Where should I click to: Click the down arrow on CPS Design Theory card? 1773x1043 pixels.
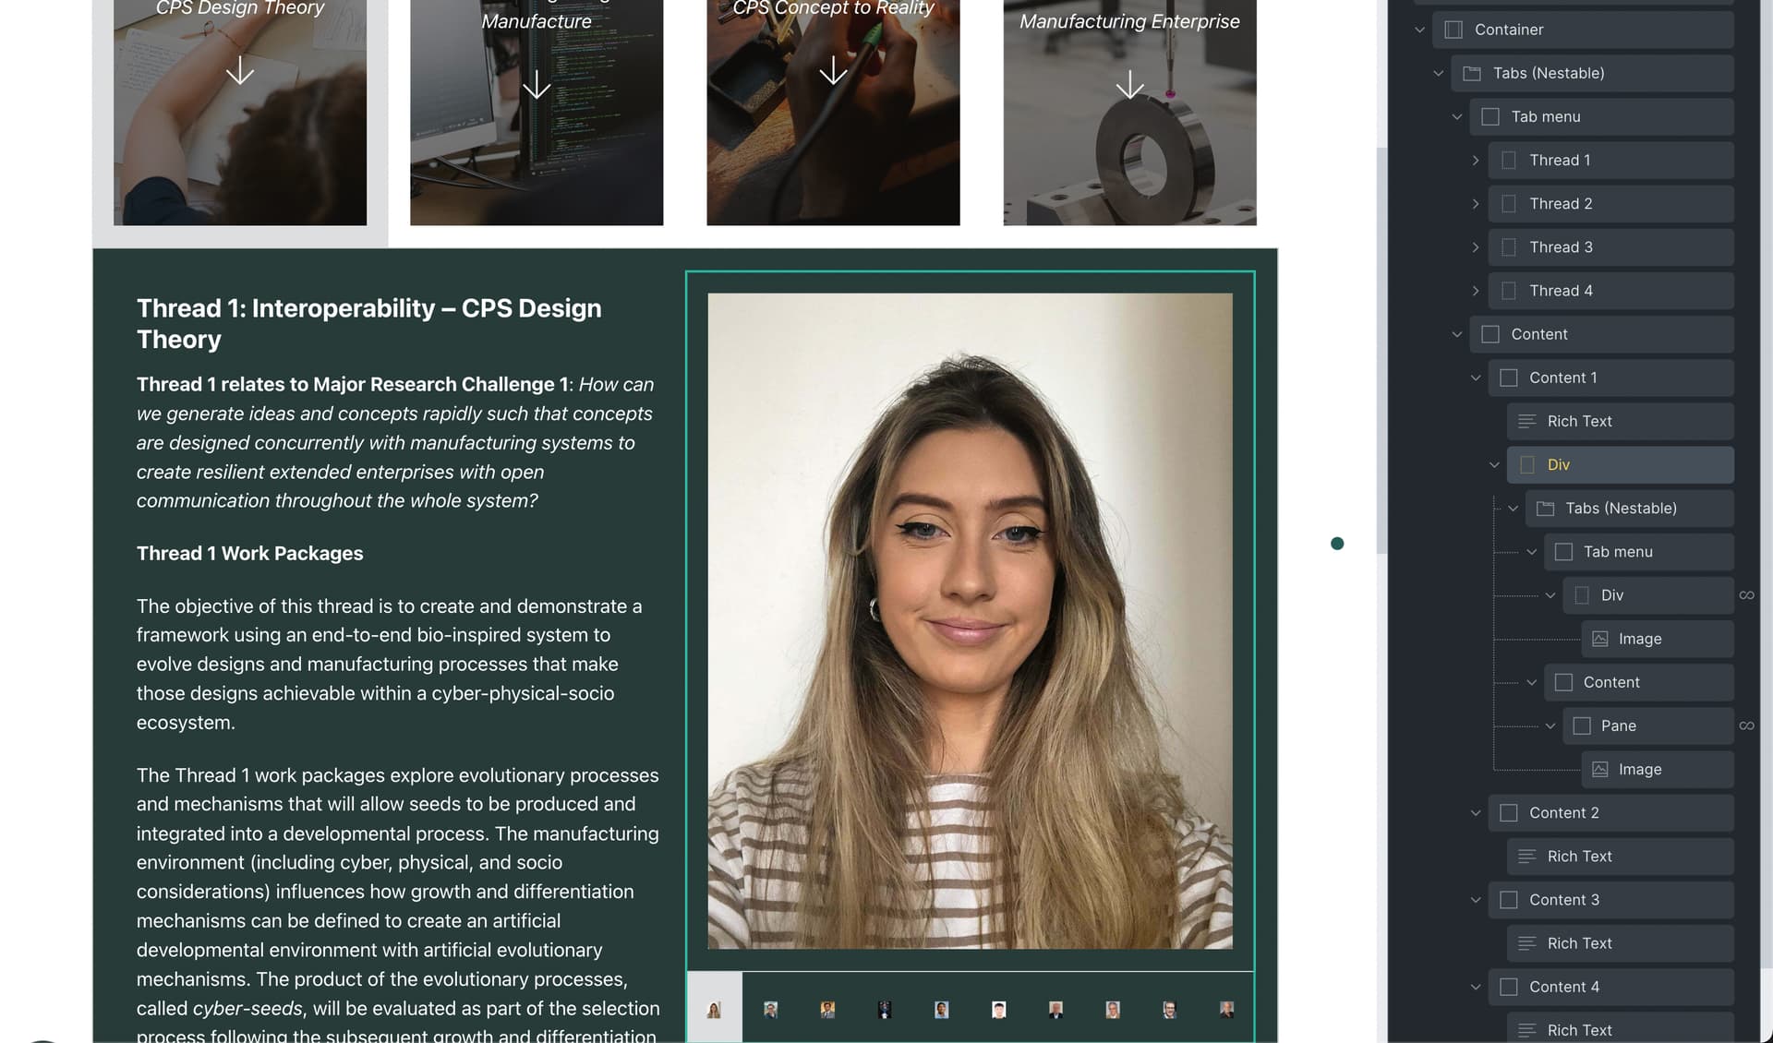tap(240, 70)
